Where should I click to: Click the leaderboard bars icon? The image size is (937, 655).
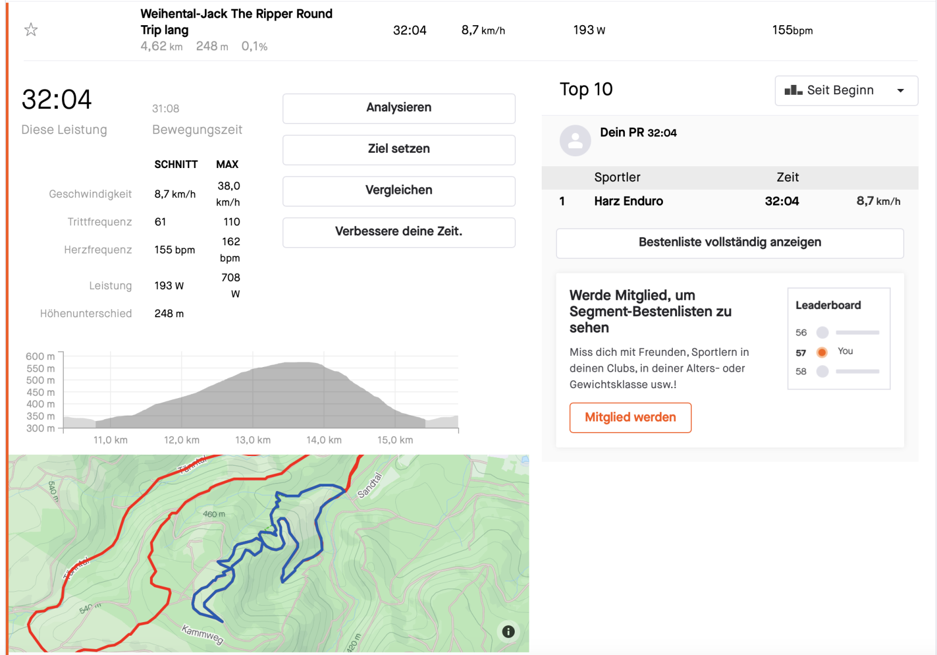[x=793, y=90]
